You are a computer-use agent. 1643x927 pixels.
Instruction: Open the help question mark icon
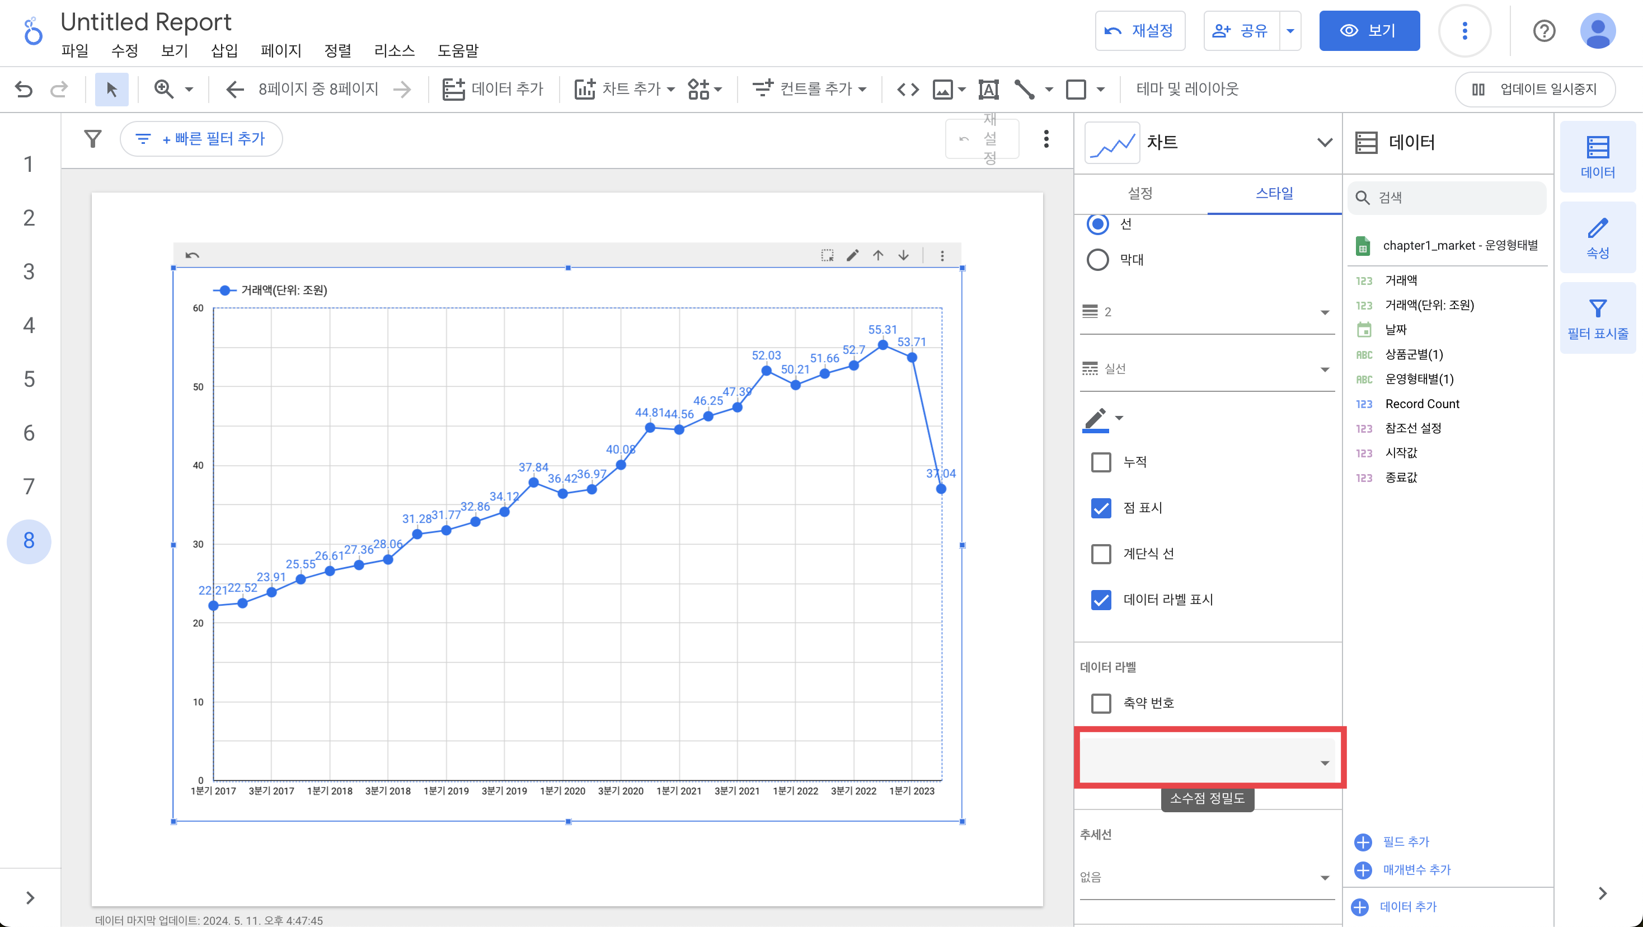click(1543, 31)
